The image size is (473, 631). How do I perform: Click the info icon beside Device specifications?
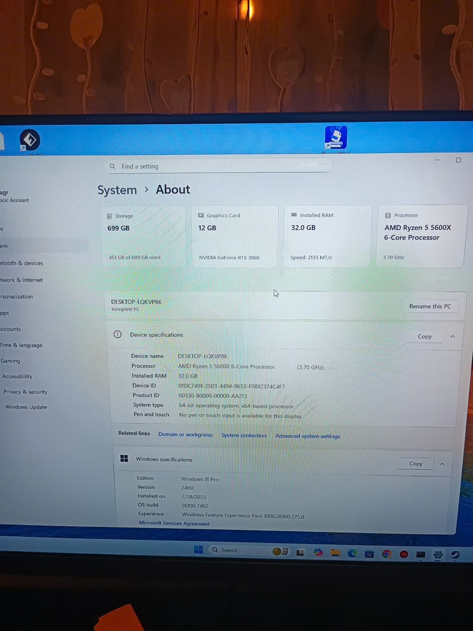(117, 334)
